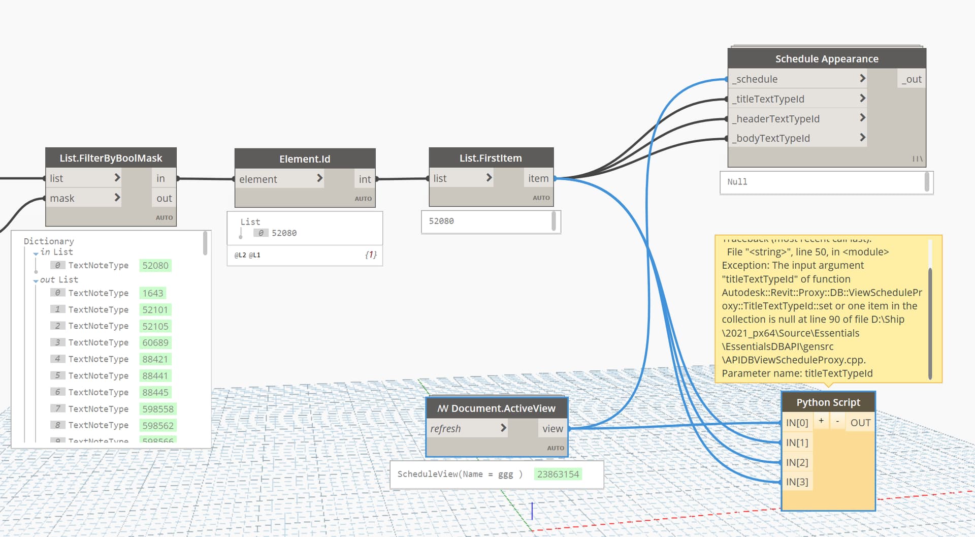This screenshot has width=975, height=537.
Task: Click the _headerTextTypeId port chevron on Schedule Appearance
Action: [x=862, y=118]
